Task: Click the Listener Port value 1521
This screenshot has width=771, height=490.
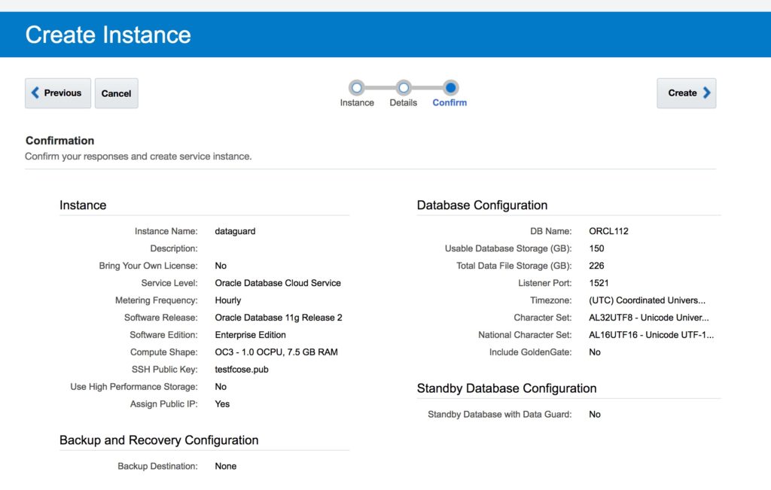Action: (601, 283)
